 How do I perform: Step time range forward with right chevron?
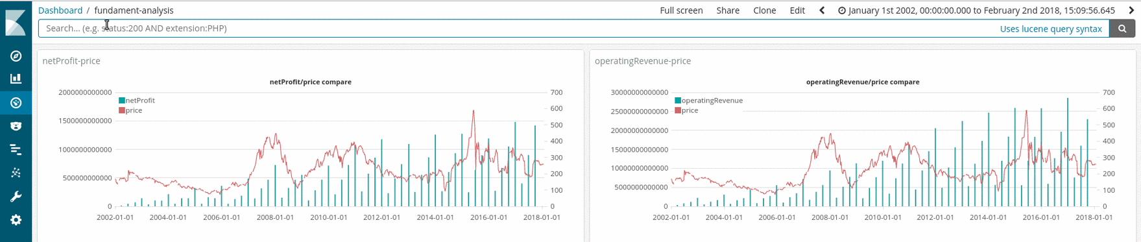tap(1131, 10)
